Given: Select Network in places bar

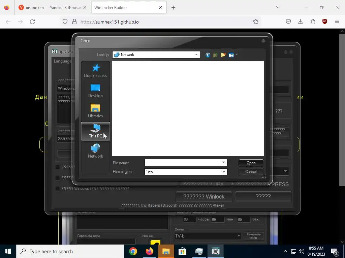Looking at the screenshot, I should [95, 151].
